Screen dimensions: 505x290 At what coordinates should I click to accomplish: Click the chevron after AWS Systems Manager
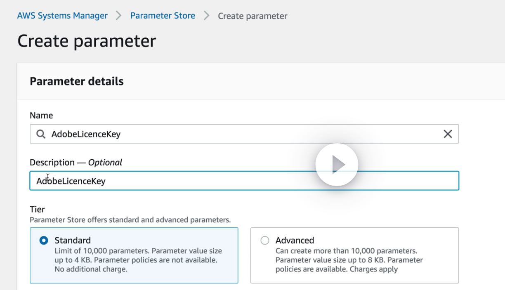[119, 16]
